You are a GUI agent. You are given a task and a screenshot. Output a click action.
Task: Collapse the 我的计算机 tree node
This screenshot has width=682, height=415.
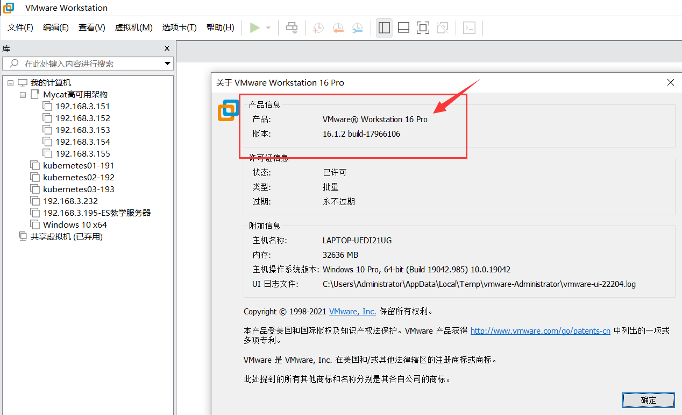pyautogui.click(x=10, y=83)
